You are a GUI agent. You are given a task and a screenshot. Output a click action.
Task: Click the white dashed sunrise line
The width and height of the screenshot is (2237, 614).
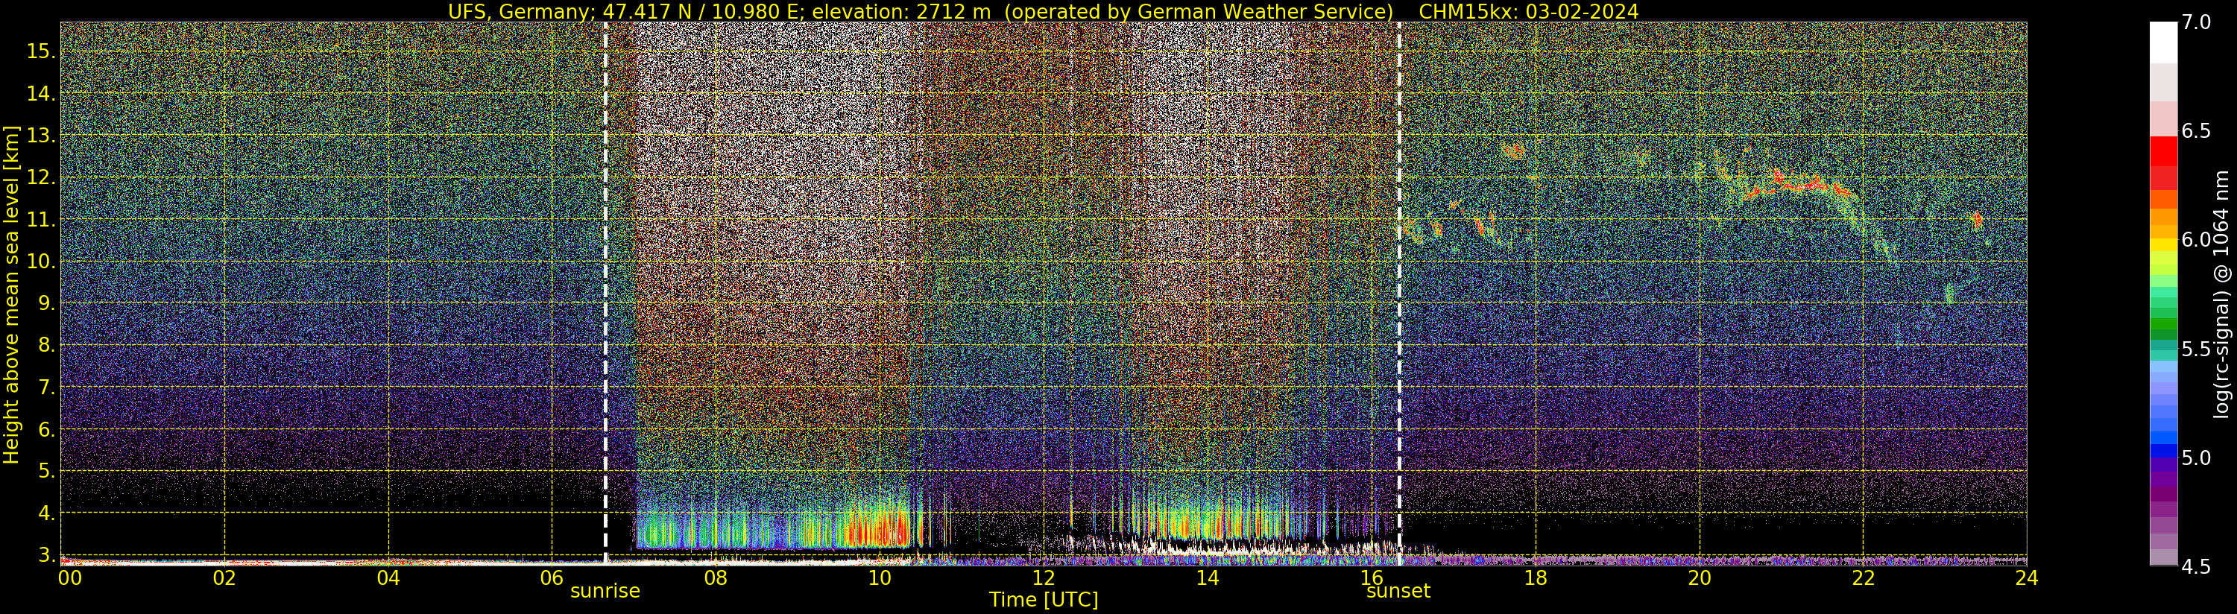pyautogui.click(x=605, y=294)
